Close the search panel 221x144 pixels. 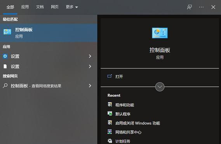point(213,7)
